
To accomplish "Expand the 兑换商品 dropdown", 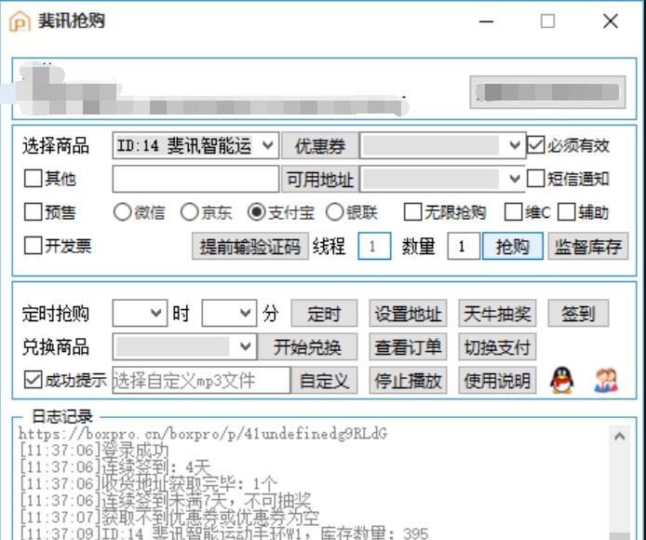I will (184, 346).
